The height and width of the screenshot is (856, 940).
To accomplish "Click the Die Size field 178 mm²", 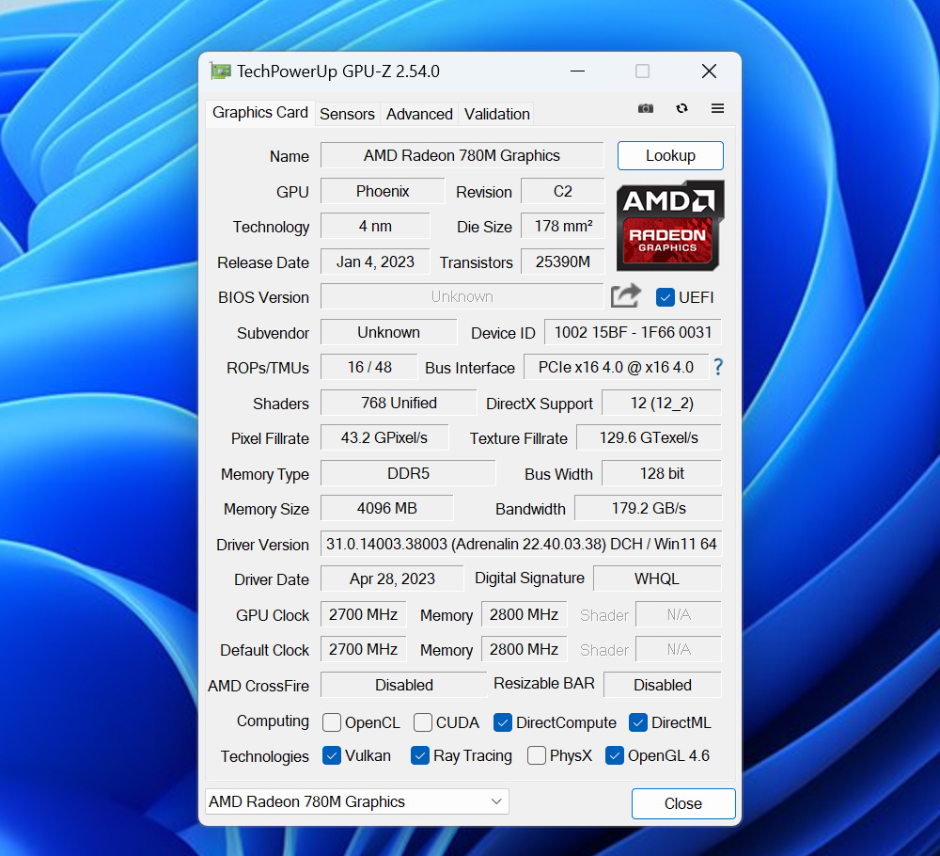I will coord(562,226).
